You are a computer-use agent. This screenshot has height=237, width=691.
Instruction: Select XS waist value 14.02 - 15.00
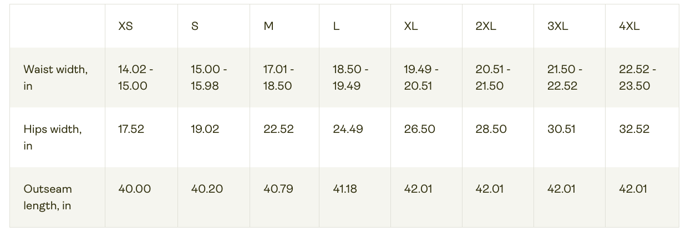point(135,78)
